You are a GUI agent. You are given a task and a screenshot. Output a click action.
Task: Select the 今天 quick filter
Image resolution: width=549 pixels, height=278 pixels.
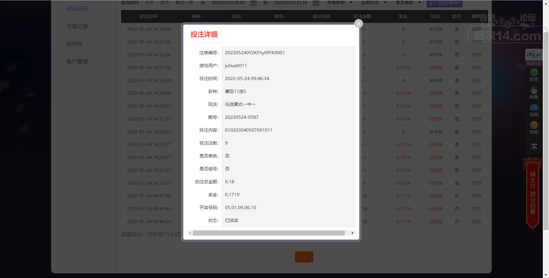150,3
